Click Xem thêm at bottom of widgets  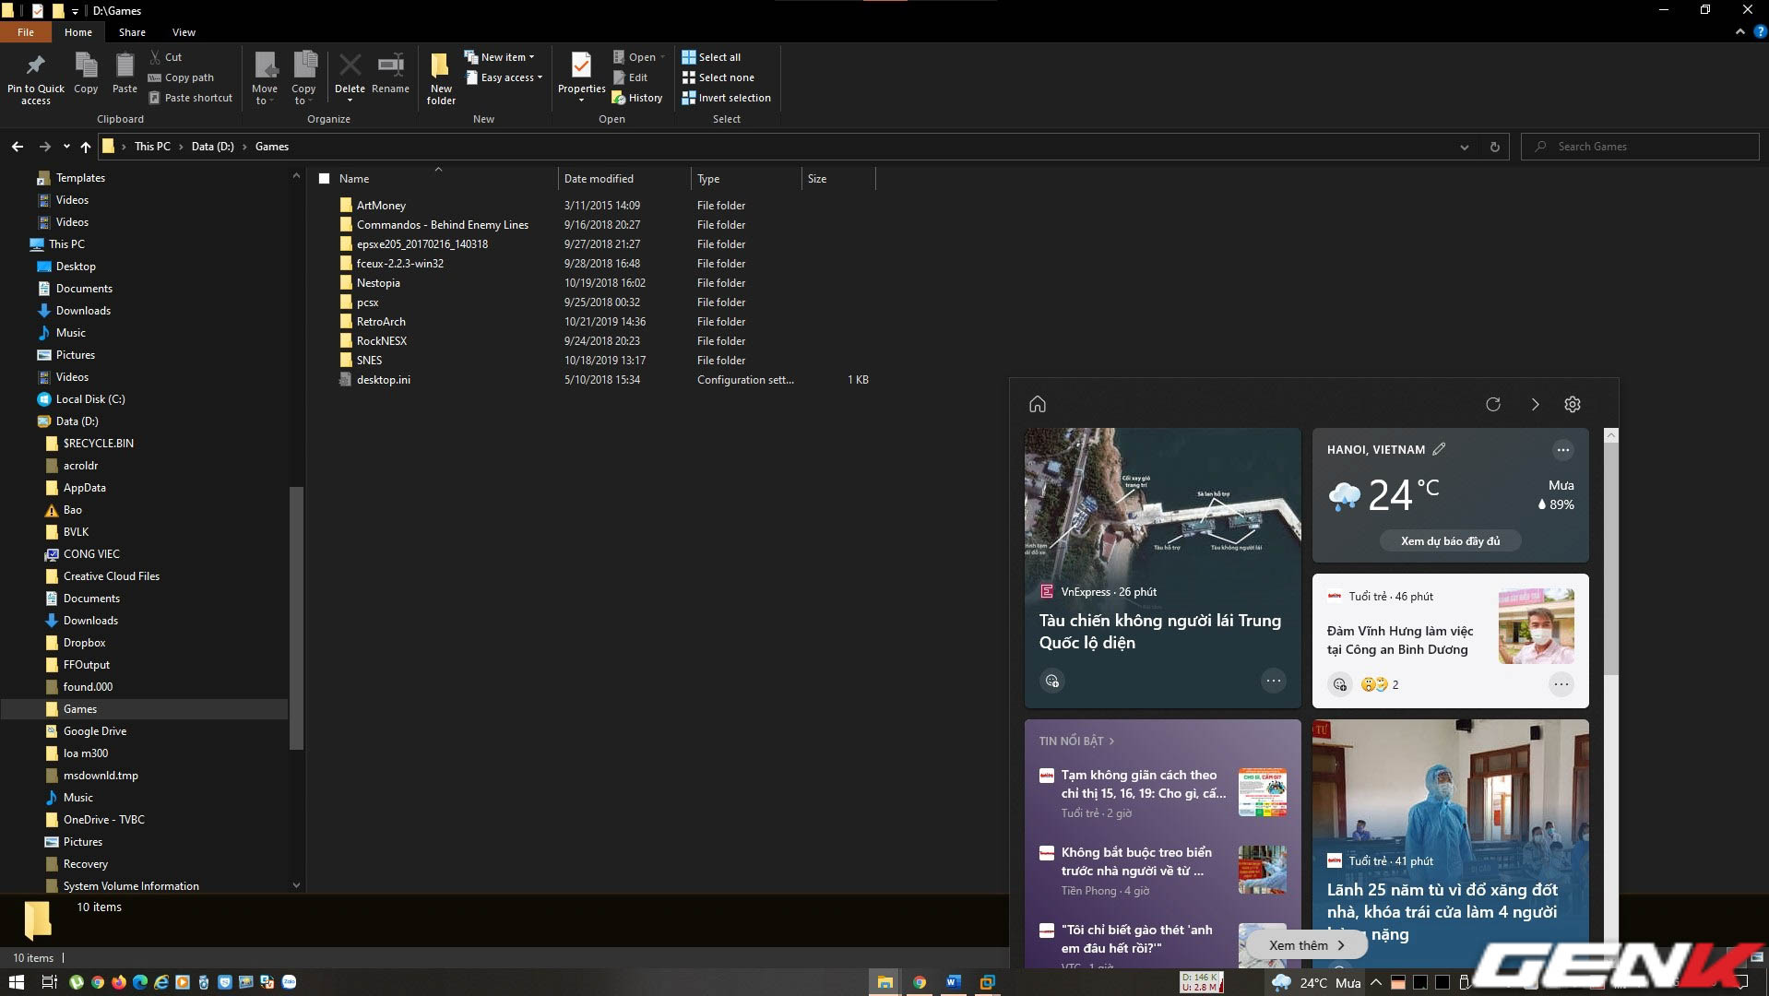pos(1303,944)
